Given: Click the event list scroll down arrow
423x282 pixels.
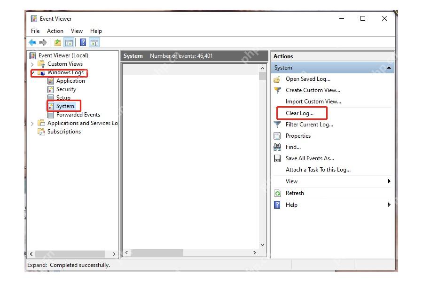Looking at the screenshot, I should pos(262,245).
